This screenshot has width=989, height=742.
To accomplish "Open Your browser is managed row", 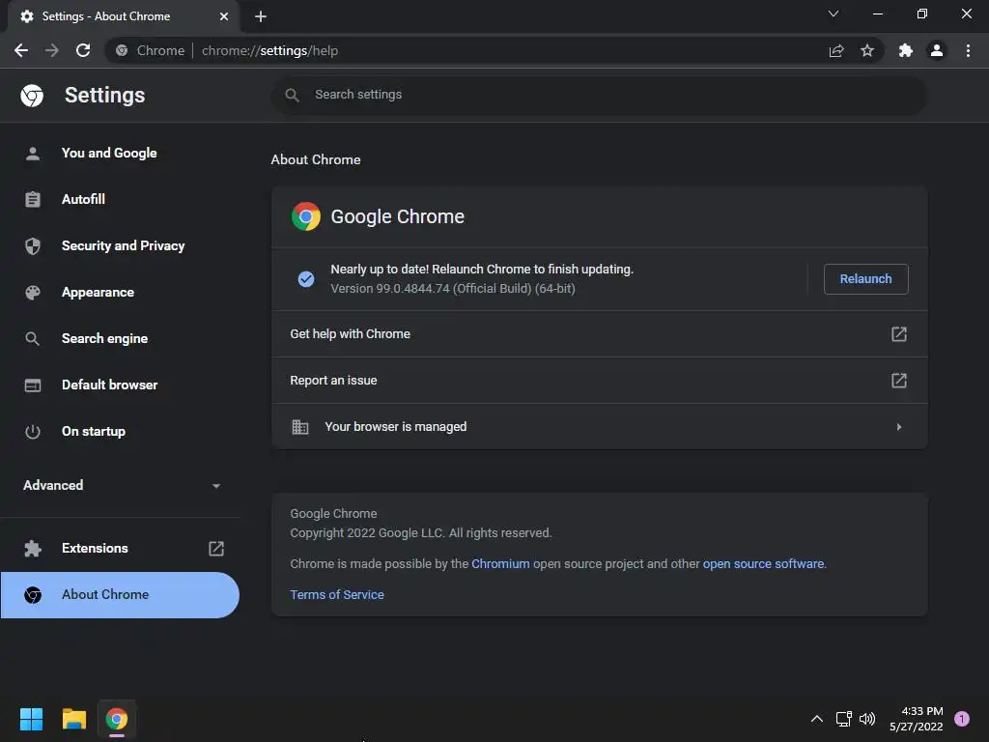I will [599, 426].
